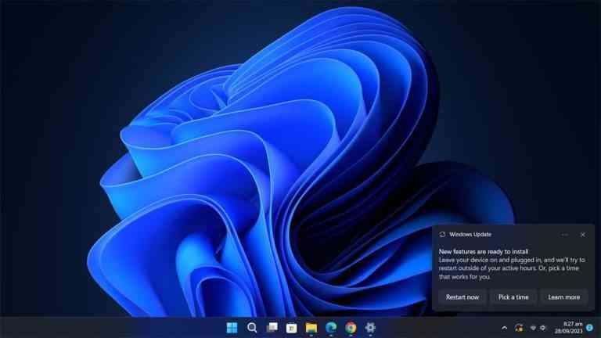Click Restart now in the Windows Update notification
This screenshot has width=601, height=338.
tap(462, 297)
